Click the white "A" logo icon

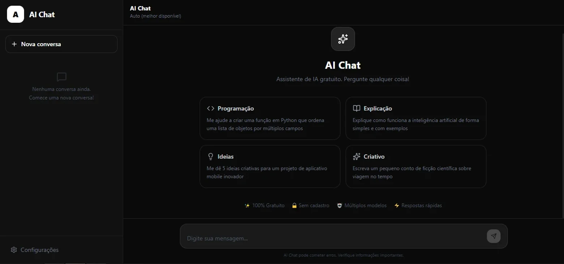(x=16, y=14)
